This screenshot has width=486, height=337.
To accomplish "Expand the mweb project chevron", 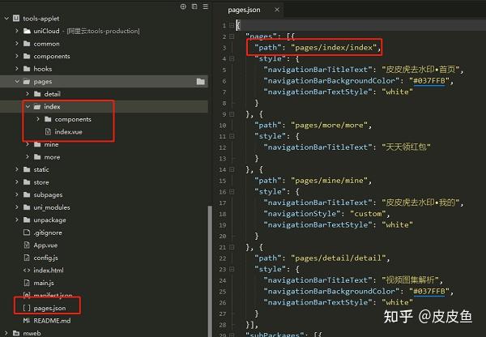I will 6,333.
